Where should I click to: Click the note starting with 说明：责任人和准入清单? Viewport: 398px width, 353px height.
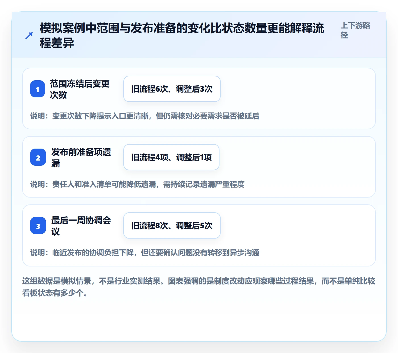point(137,184)
